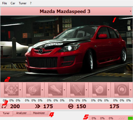
Task: Switch to the Tuner tab
Action: (x=6, y=113)
